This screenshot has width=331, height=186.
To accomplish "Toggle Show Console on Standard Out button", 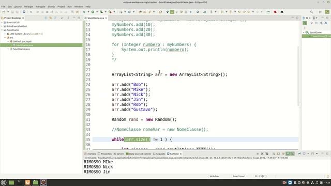I will click(x=288, y=154).
